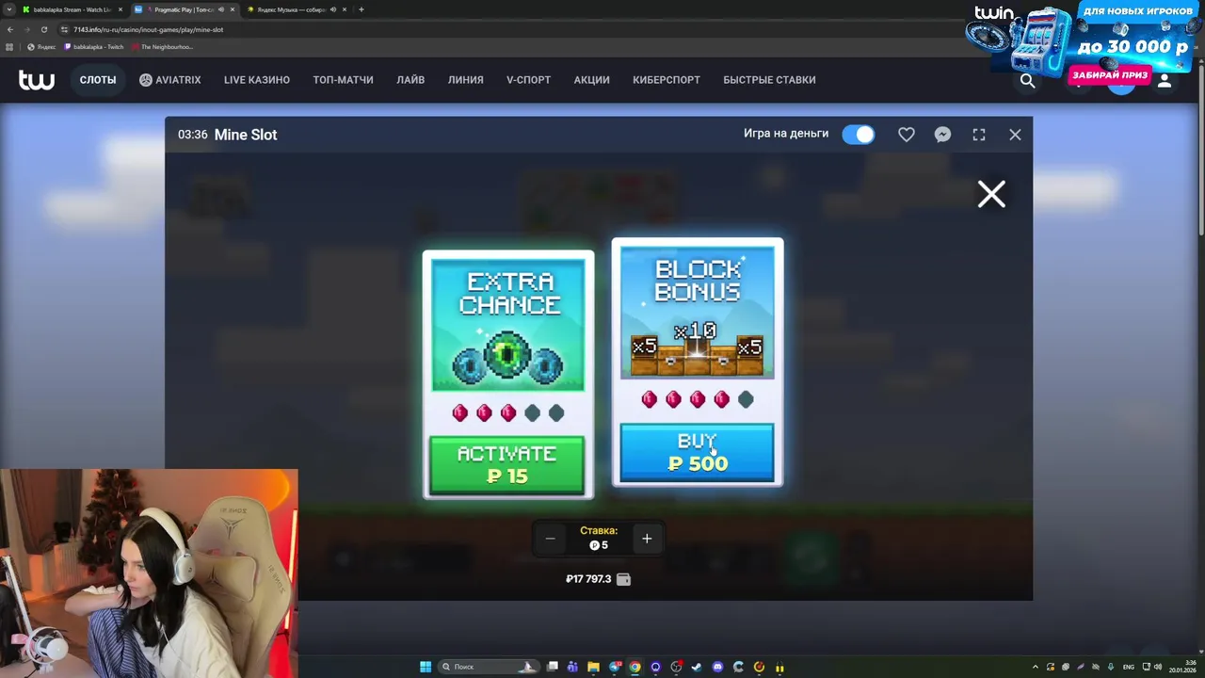Open КИБЕРСПОРТ section

click(667, 80)
